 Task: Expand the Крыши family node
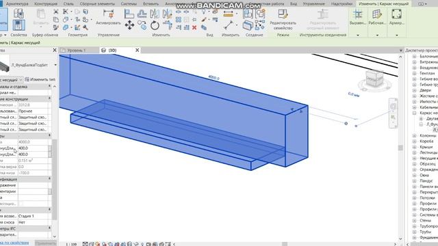point(415,147)
